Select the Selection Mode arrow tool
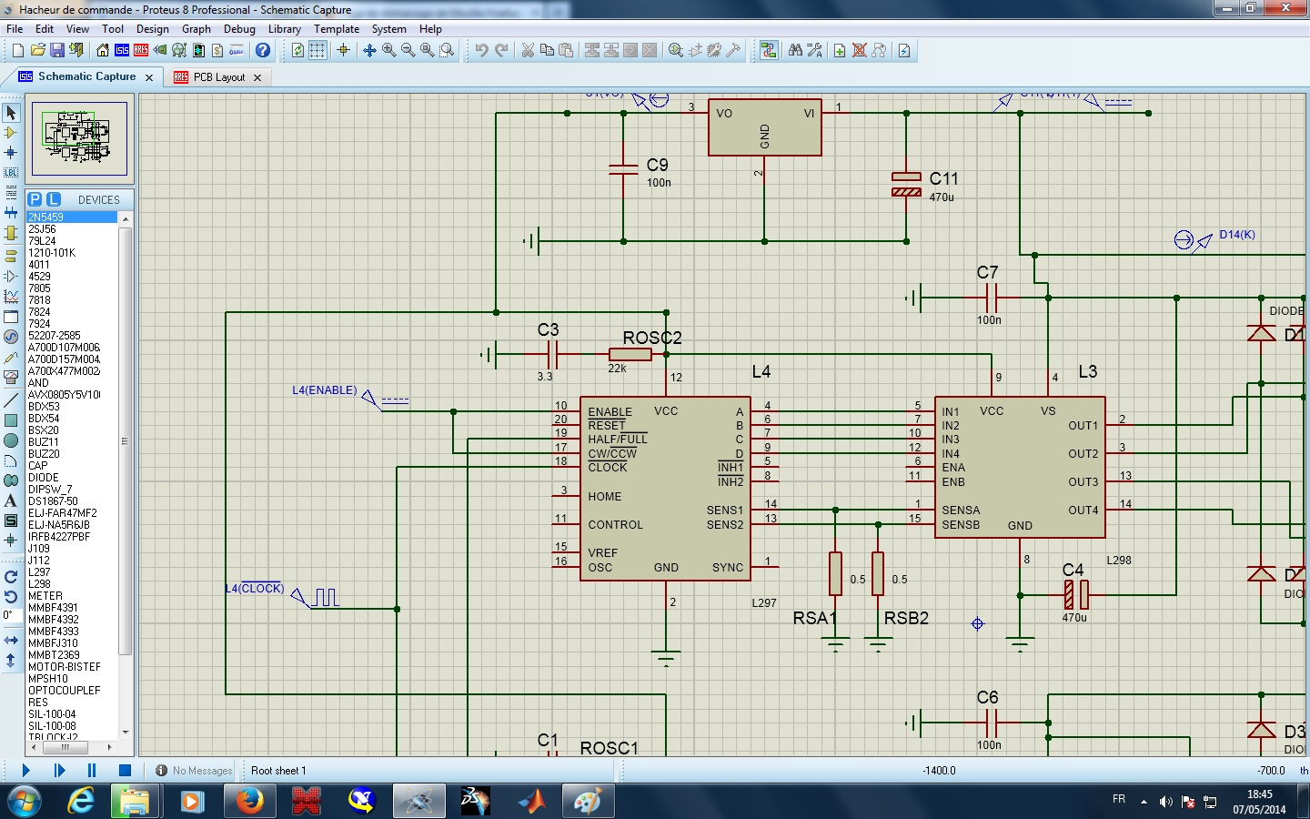 (11, 113)
